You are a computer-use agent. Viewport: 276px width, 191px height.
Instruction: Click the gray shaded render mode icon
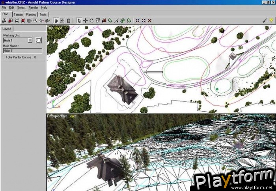coord(29,21)
